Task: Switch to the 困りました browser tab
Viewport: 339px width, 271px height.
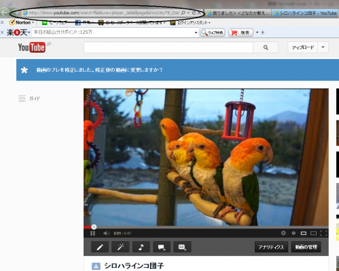Action: coord(238,13)
